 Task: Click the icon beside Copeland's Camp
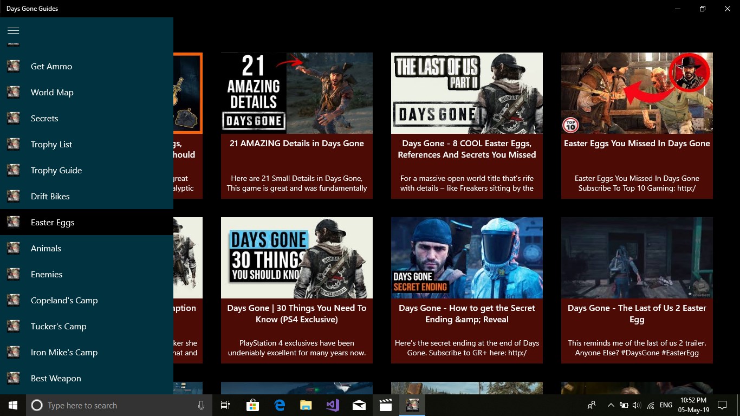point(14,301)
